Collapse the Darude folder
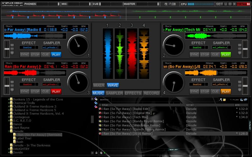 click(x=9, y=131)
